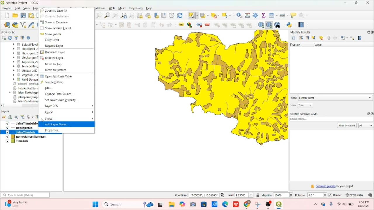Click the Filter by extent button
The image size is (374, 210).
(347, 125)
